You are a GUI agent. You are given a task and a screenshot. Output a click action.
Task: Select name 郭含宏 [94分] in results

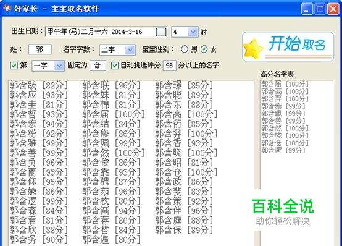point(39,124)
